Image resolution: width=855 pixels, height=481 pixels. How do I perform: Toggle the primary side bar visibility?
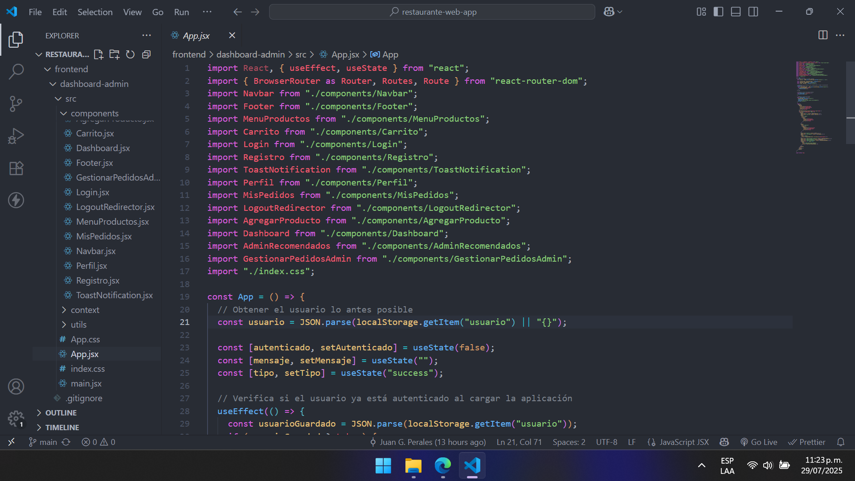click(x=718, y=12)
